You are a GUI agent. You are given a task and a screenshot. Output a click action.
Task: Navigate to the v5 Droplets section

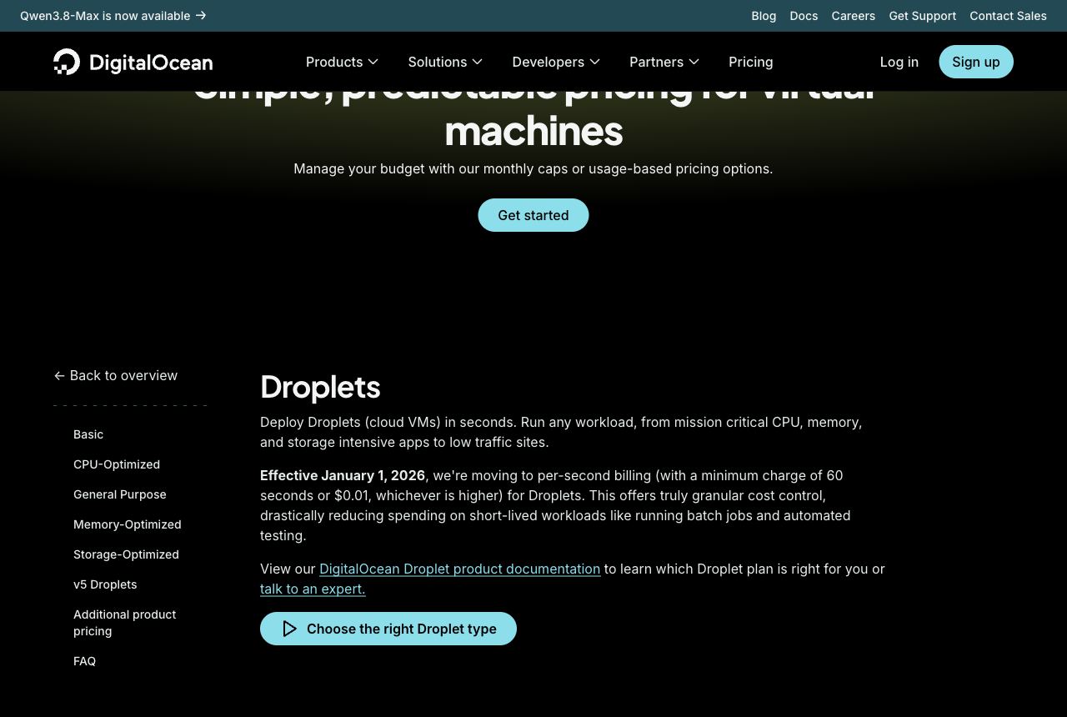click(105, 584)
